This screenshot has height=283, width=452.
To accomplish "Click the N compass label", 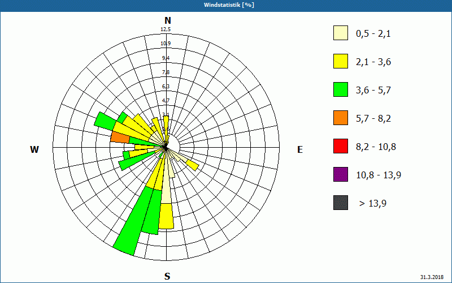I will (x=167, y=20).
